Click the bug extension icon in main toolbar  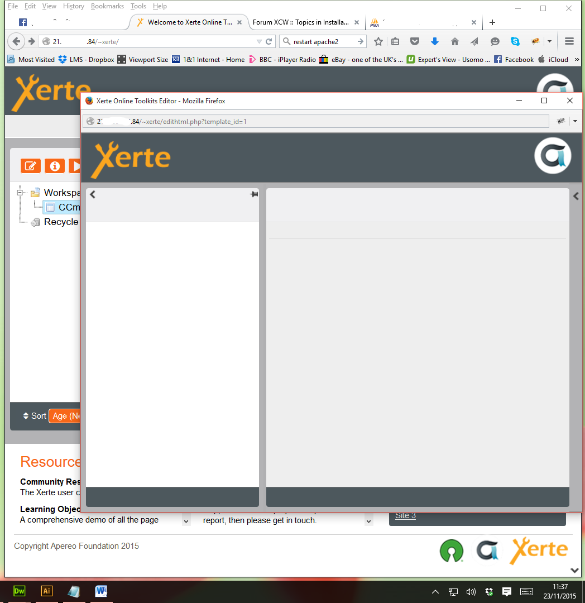point(535,41)
